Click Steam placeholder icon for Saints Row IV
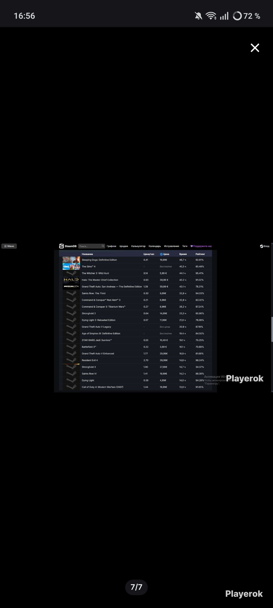The image size is (273, 608). pos(71,374)
